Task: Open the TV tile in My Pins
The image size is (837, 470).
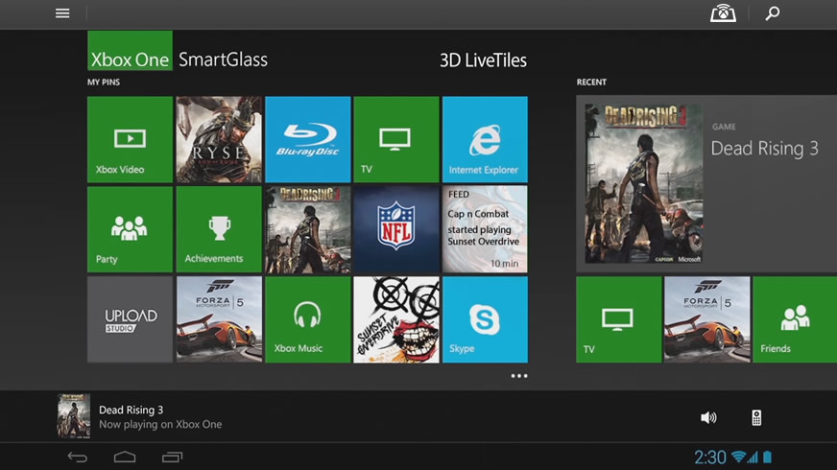Action: click(x=396, y=139)
